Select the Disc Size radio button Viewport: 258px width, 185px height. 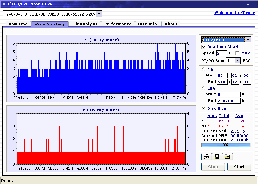[x=204, y=109]
